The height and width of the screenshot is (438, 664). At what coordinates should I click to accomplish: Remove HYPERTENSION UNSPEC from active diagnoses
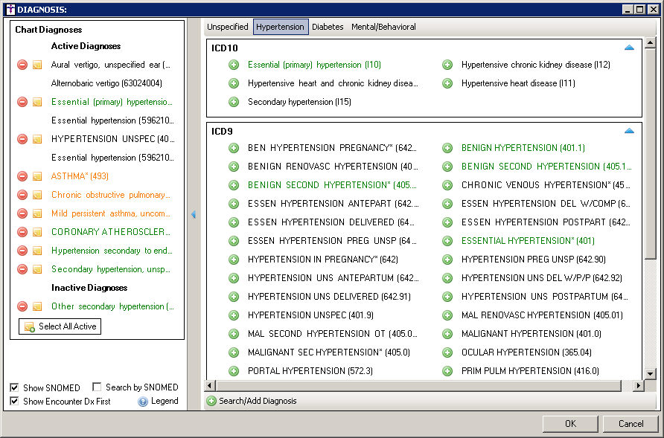click(x=22, y=139)
